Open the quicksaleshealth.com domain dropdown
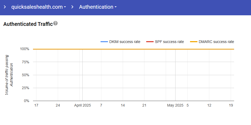Viewport: 251px width, 125px height. pos(39,7)
